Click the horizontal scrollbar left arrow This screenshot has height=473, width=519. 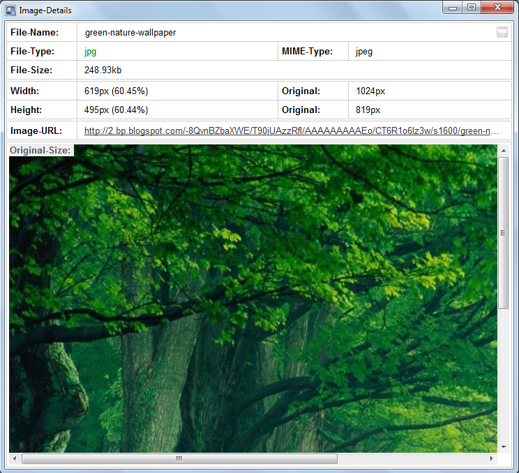point(15,458)
